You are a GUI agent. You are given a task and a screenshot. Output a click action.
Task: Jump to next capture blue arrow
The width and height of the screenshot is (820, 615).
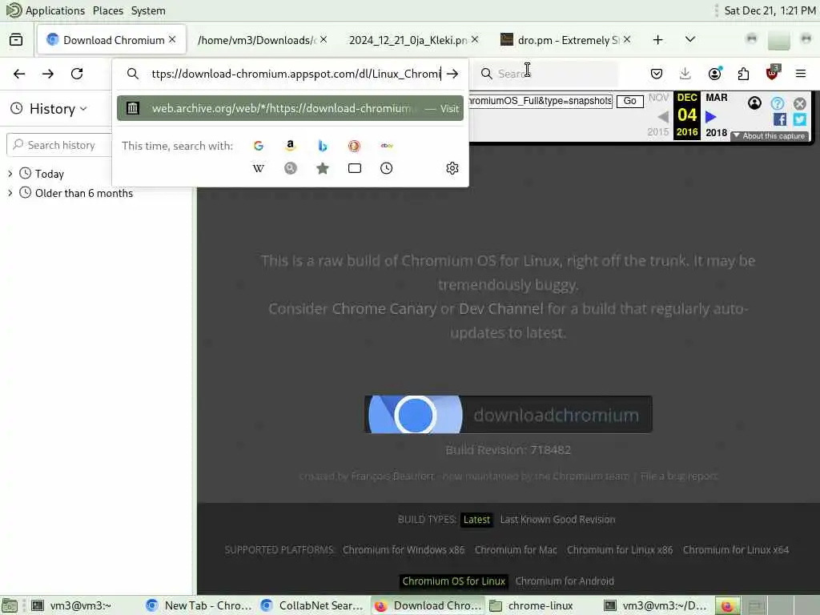pyautogui.click(x=711, y=117)
